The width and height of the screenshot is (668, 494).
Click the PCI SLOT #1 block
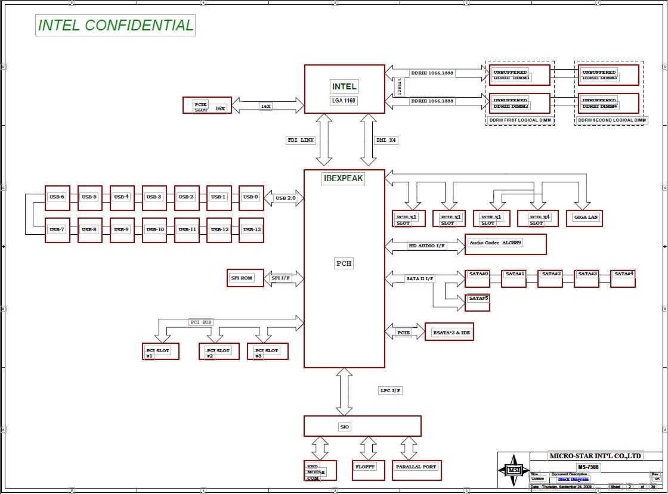(160, 352)
